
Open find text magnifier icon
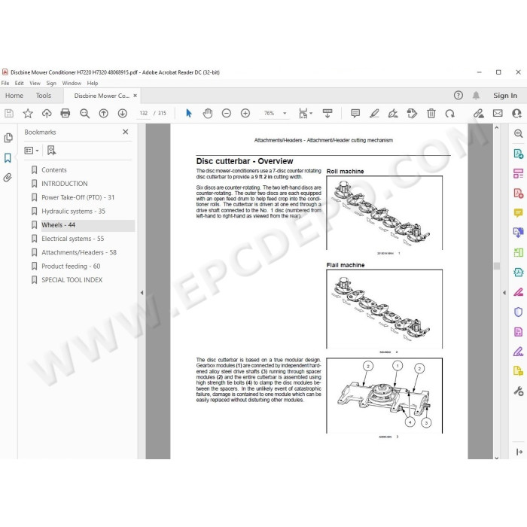click(x=84, y=113)
